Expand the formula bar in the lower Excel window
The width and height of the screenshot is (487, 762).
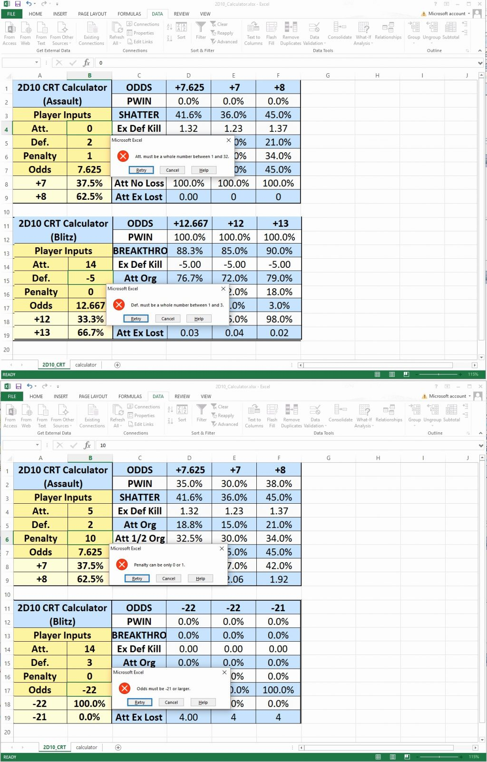481,446
